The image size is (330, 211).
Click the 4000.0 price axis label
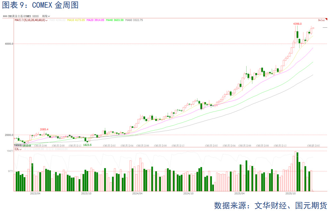[x=9, y=44]
